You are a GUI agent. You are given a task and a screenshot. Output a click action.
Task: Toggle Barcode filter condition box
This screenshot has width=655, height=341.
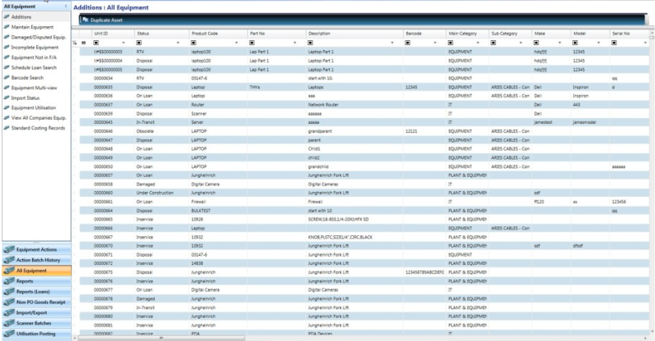click(407, 43)
